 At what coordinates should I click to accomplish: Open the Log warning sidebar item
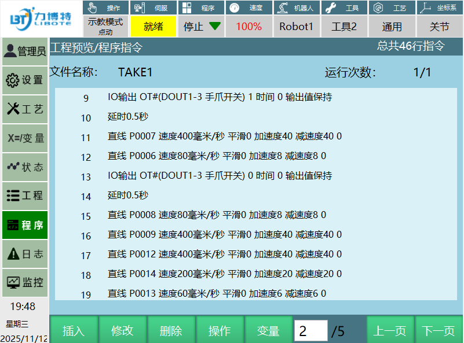[x=24, y=254]
